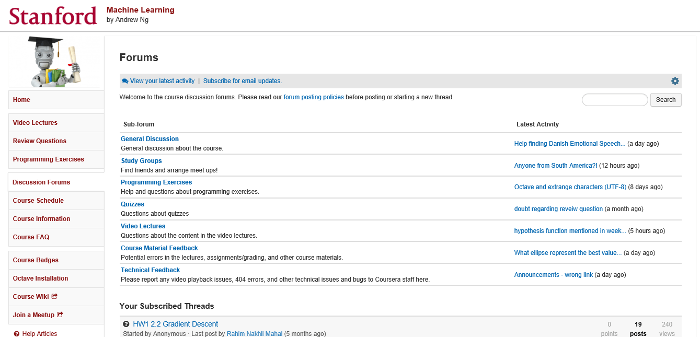The image size is (700, 337).
Task: Click inside the search text box
Action: click(x=615, y=99)
